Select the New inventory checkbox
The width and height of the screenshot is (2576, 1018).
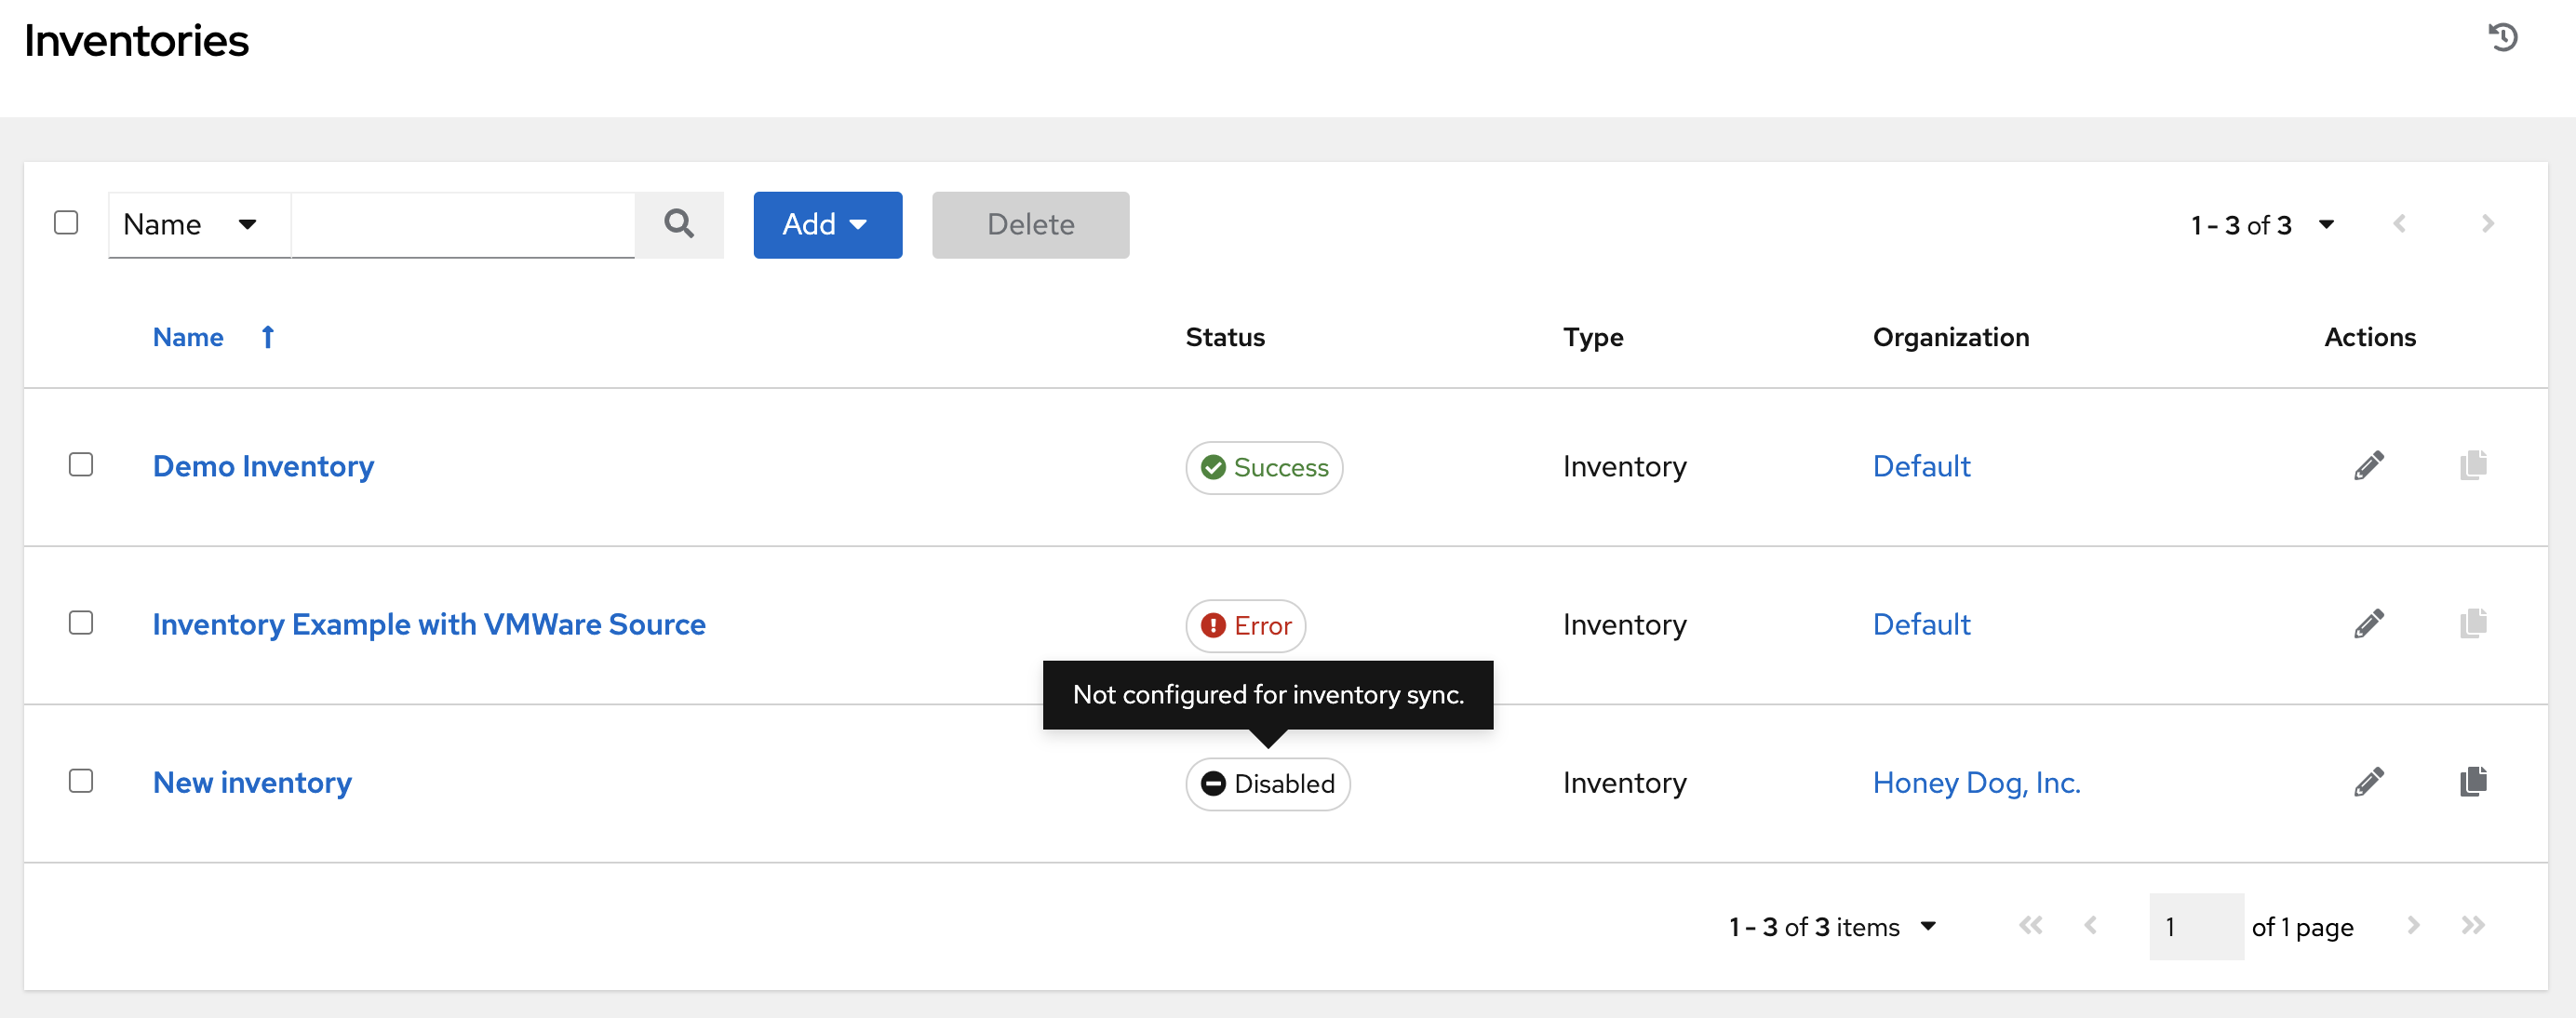tap(81, 781)
